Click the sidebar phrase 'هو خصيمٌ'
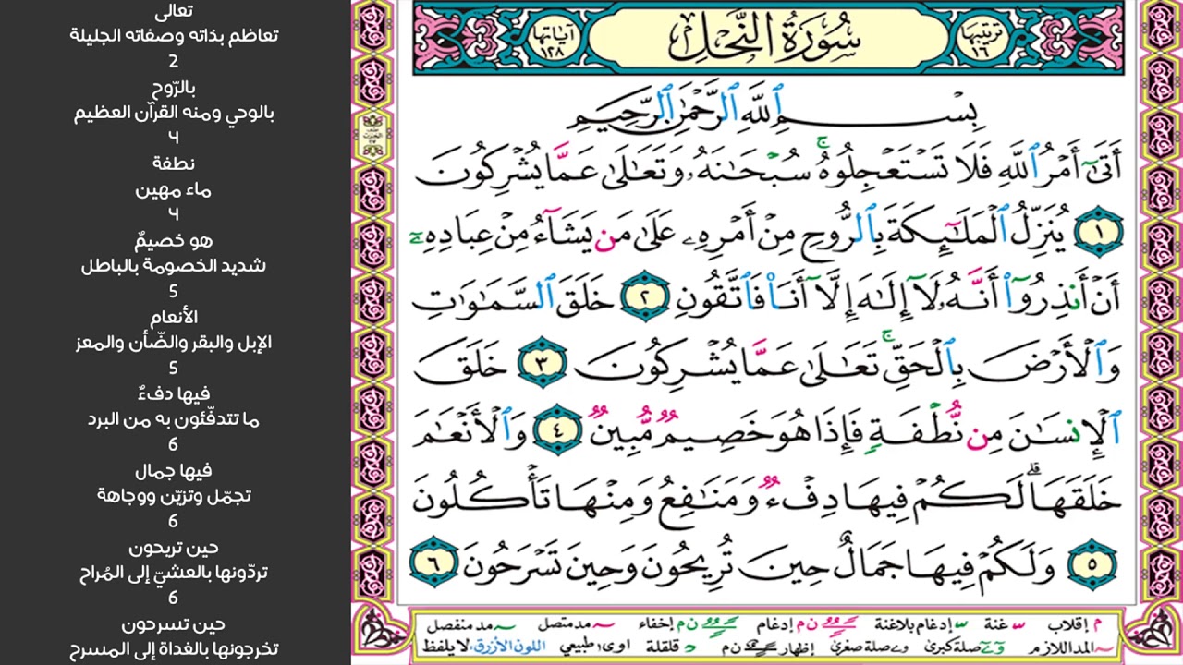The width and height of the screenshot is (1183, 665). (174, 241)
